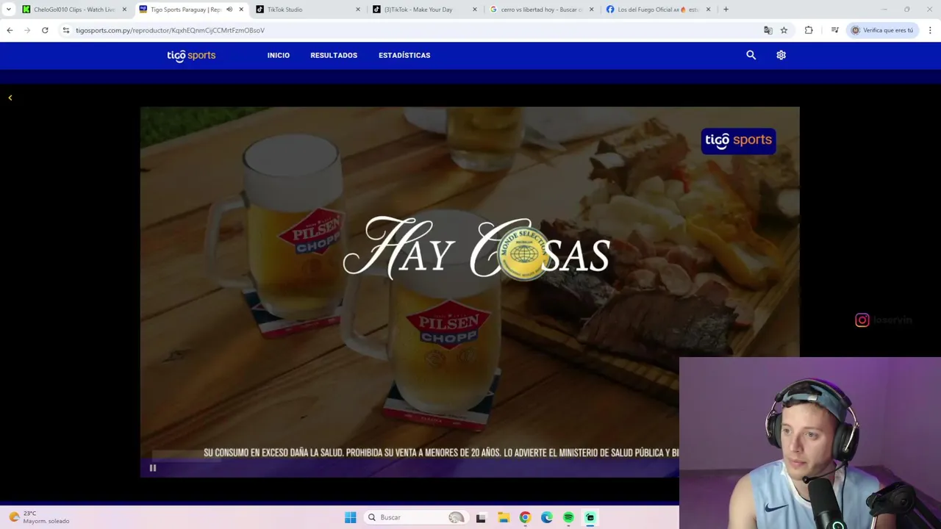Go back in browser history
This screenshot has width=941, height=529.
[10, 30]
